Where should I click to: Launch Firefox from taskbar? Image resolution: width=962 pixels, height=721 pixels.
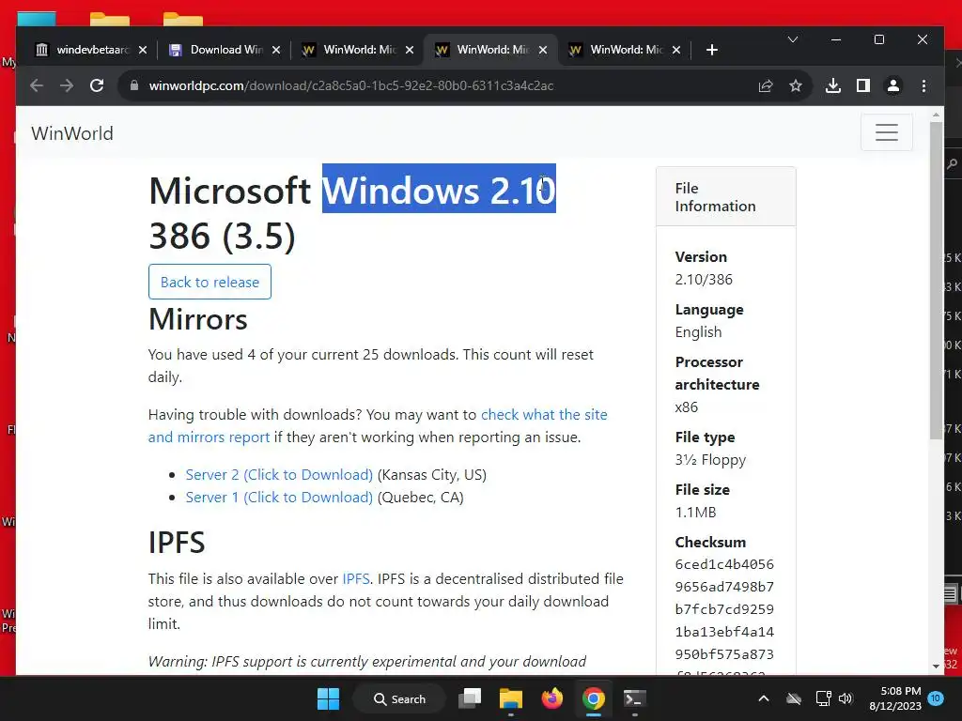coord(552,698)
